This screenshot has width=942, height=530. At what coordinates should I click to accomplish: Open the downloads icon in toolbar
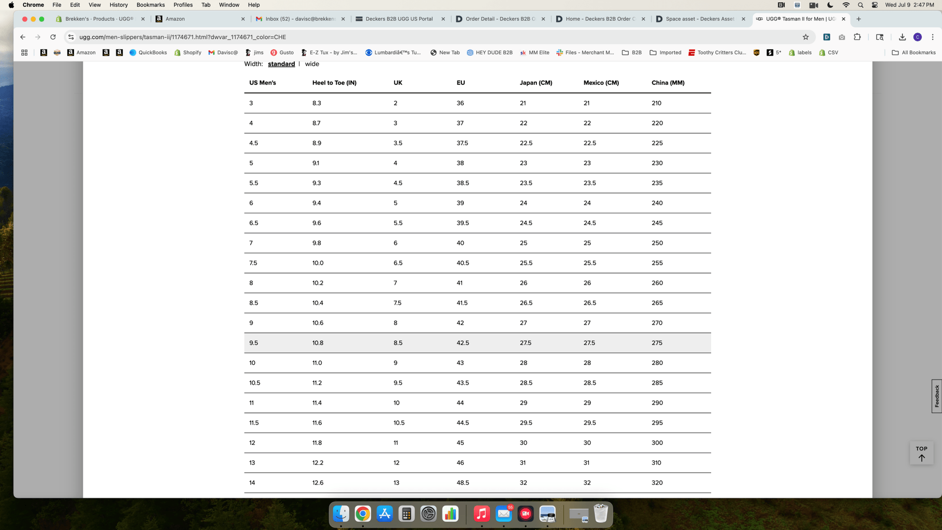(902, 37)
